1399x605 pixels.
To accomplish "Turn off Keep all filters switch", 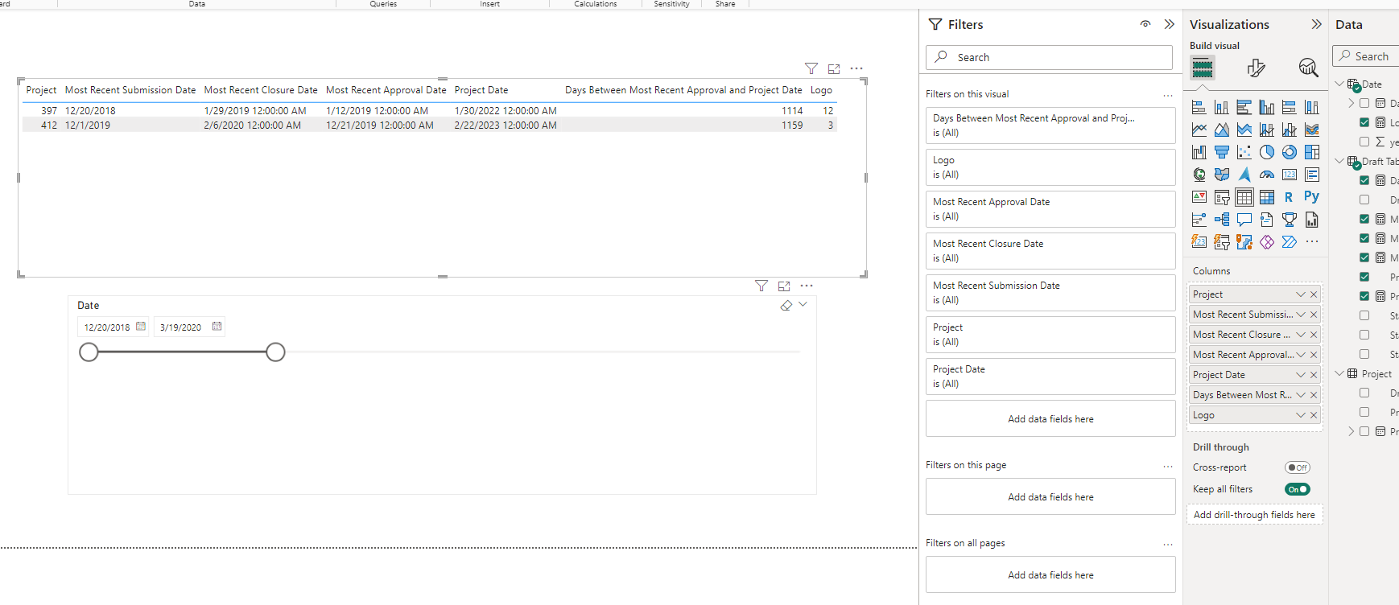I will click(1298, 489).
